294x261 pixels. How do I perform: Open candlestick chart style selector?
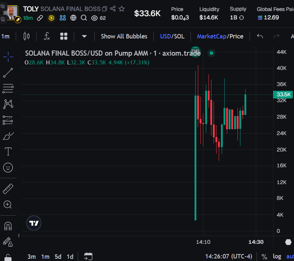click(x=26, y=36)
